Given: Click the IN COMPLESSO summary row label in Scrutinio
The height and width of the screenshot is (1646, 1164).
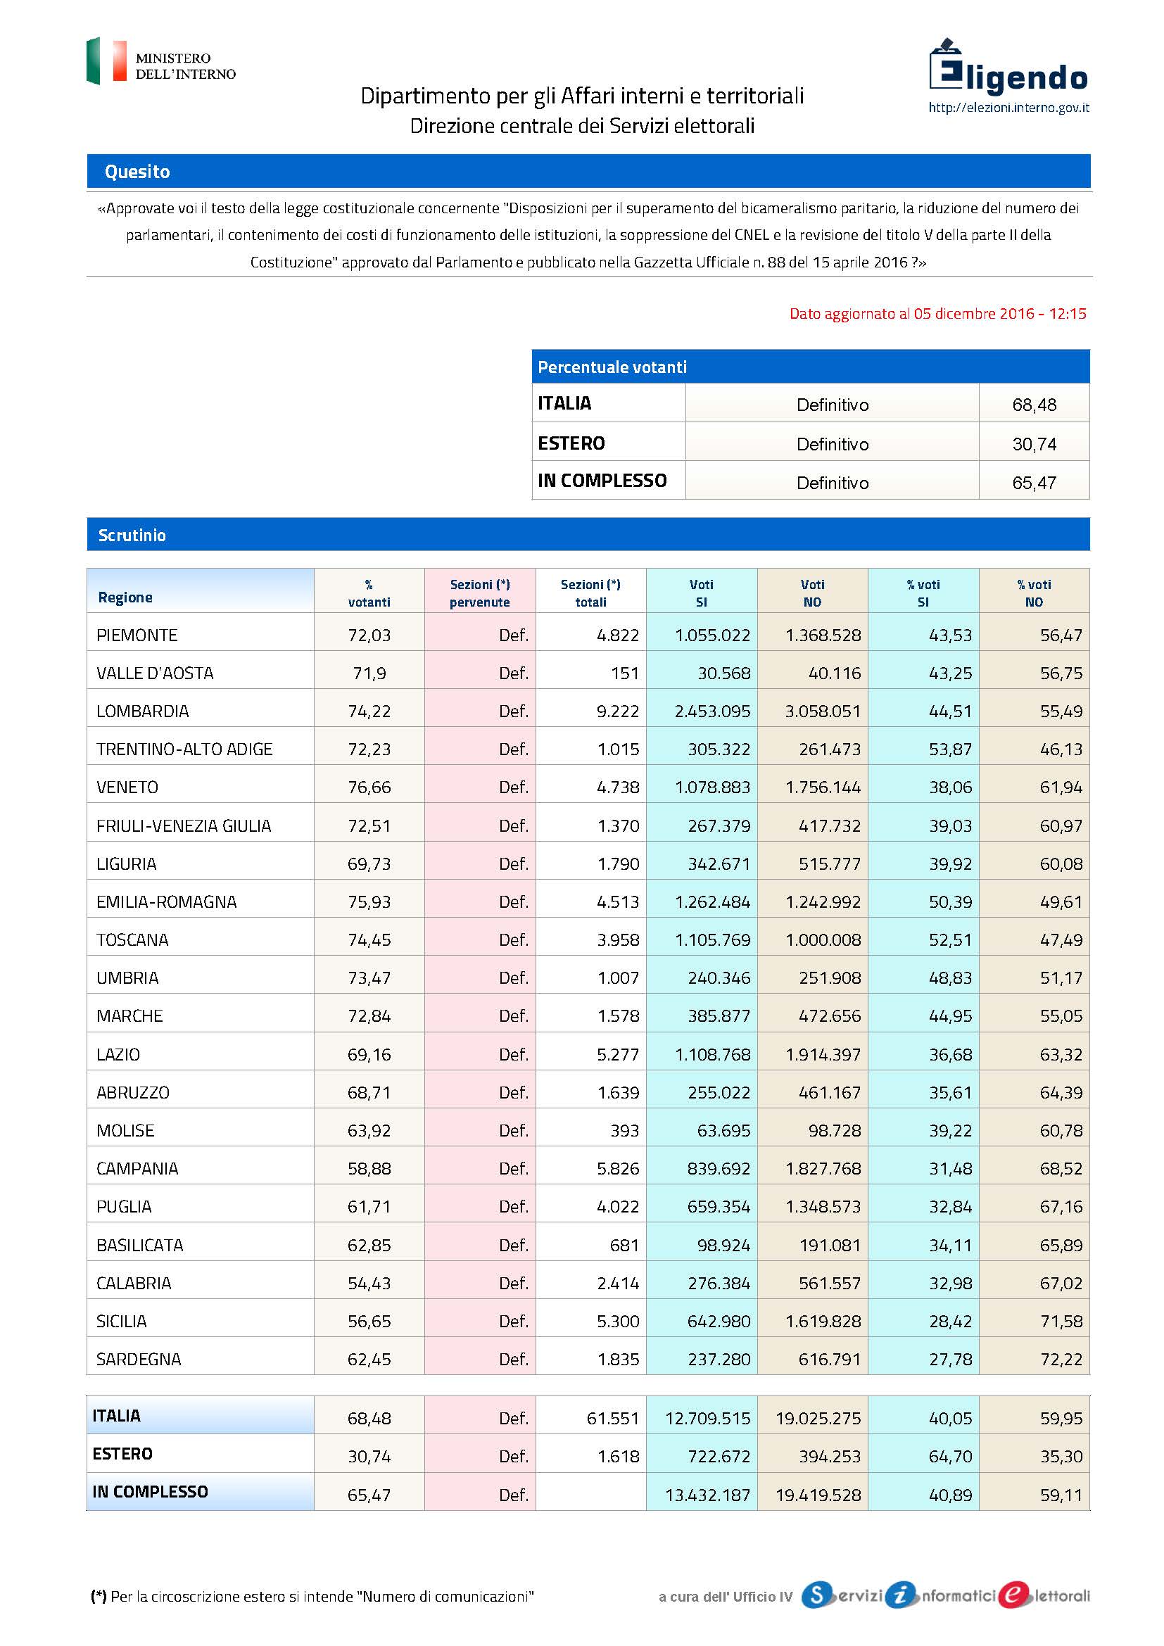Looking at the screenshot, I should point(151,1492).
